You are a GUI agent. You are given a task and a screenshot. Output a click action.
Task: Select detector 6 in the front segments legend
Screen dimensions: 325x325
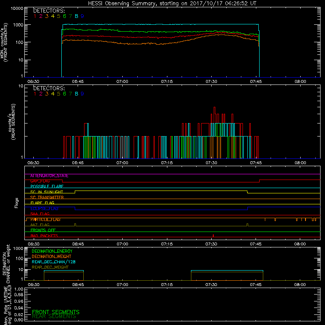pos(65,16)
